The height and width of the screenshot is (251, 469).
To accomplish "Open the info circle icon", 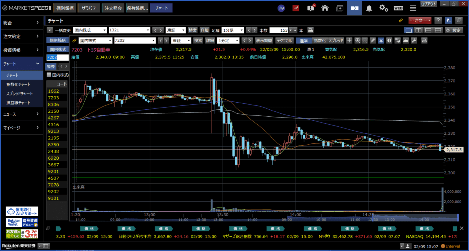I will (x=389, y=41).
